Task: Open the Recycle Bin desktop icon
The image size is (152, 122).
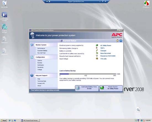Action: 4,4
